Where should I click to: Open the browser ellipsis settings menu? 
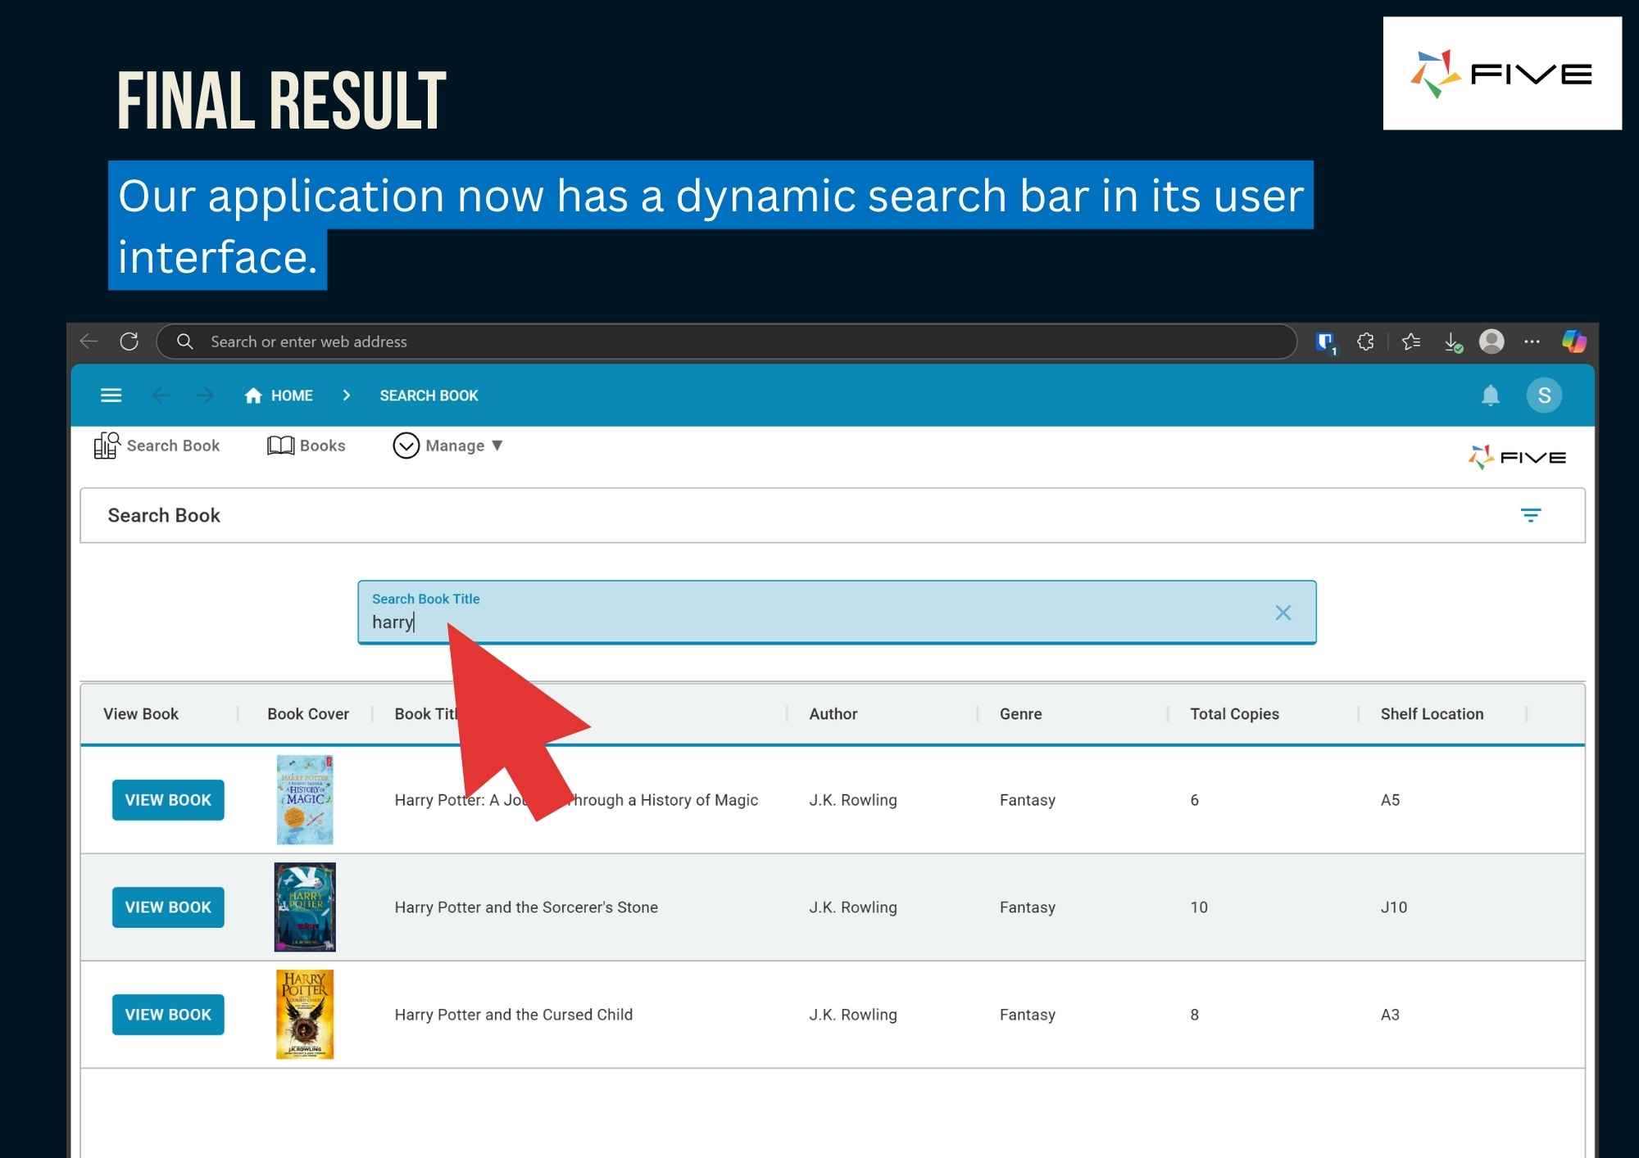1532,342
